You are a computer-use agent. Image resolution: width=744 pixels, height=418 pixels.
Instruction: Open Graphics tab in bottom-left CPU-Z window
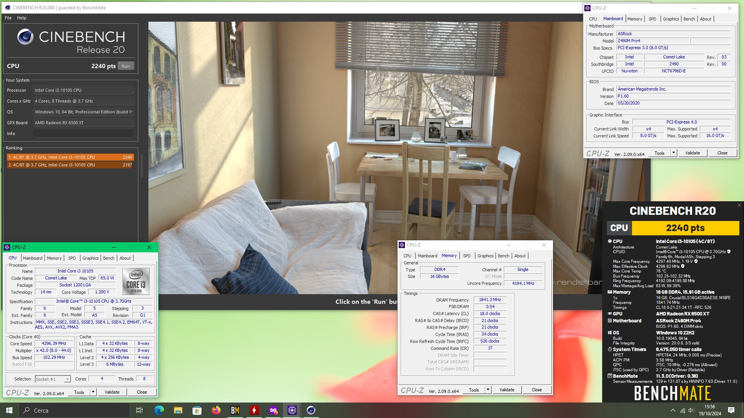[x=91, y=258]
